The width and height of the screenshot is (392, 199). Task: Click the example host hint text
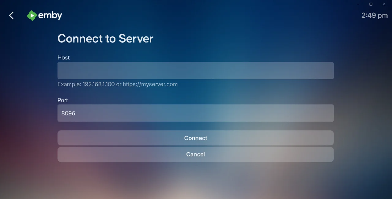click(x=118, y=84)
